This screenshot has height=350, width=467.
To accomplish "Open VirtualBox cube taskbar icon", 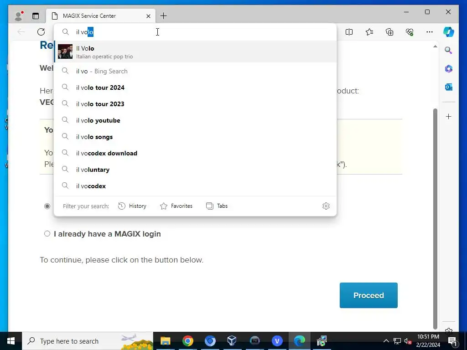I will click(x=232, y=341).
